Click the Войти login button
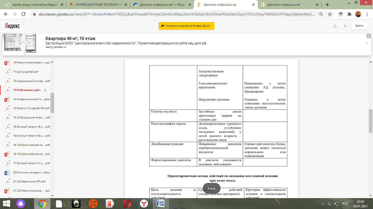This screenshot has width=373, height=209. coord(359,26)
